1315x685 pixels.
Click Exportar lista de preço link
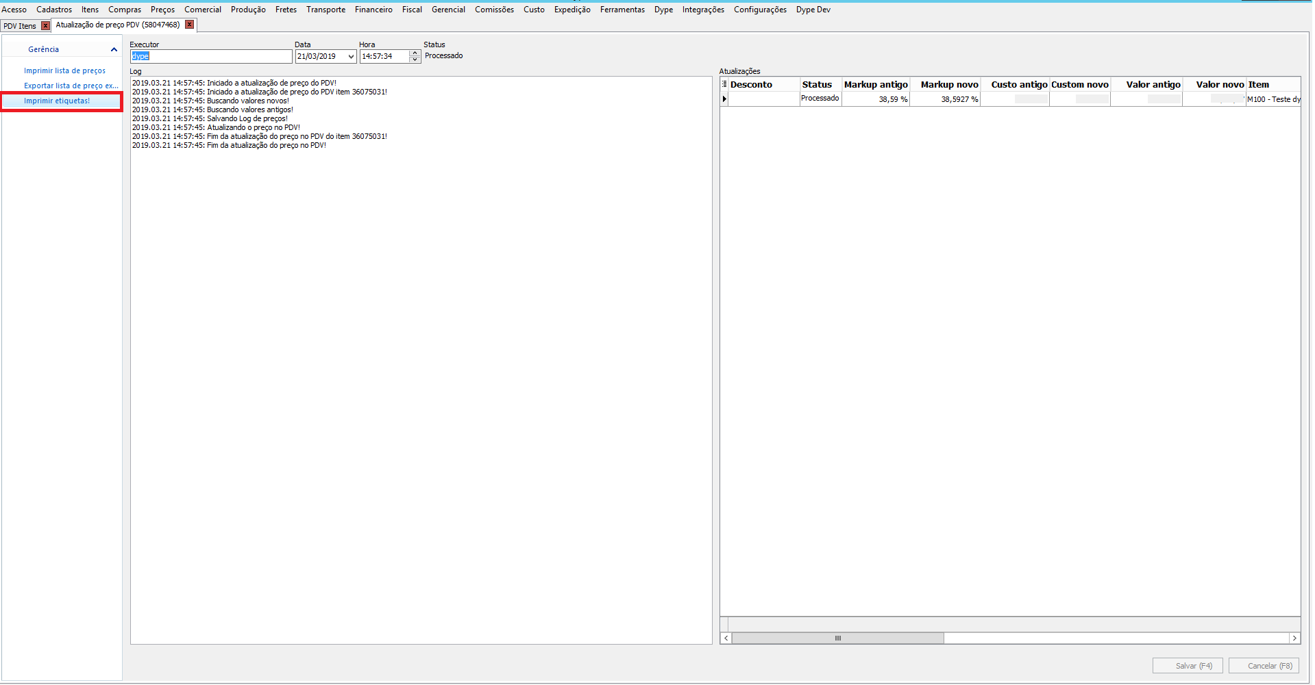pos(71,86)
